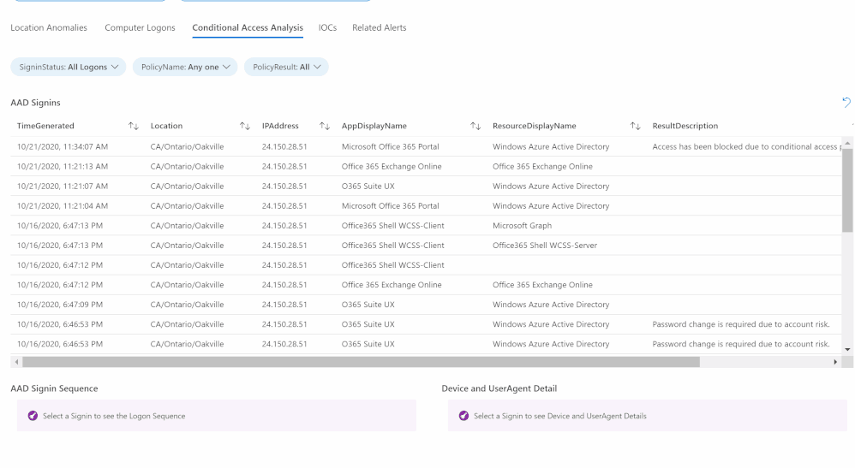Click Office 365 Exchange Online app in 11:21:13 row

click(392, 166)
